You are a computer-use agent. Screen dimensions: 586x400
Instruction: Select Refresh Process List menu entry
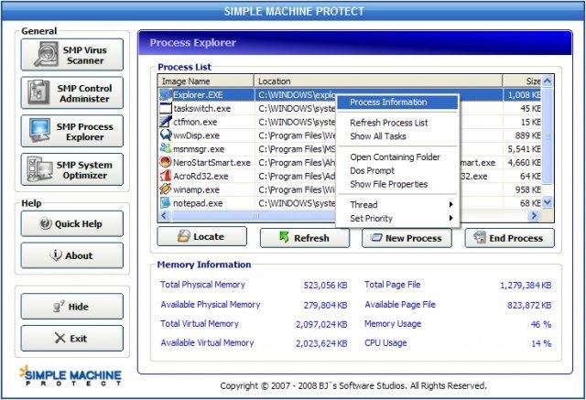pyautogui.click(x=397, y=123)
